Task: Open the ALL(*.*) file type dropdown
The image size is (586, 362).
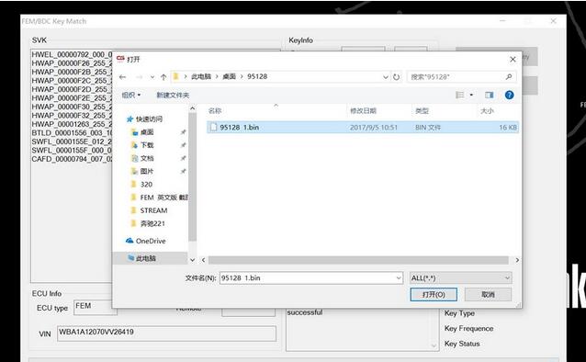Action: (x=460, y=277)
